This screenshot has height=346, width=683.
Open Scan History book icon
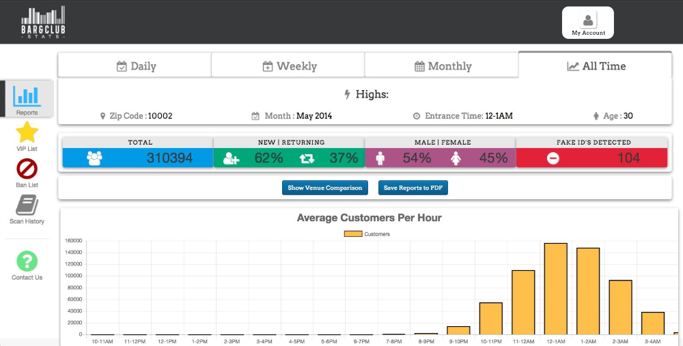click(x=27, y=205)
